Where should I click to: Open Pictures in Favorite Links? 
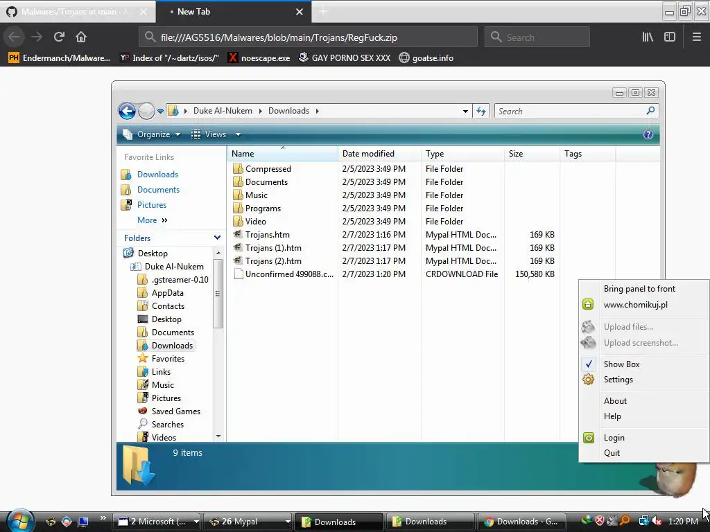click(x=151, y=204)
